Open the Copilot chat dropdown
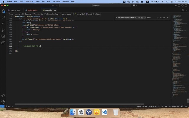This screenshot has width=189, height=118. tap(136, 5)
